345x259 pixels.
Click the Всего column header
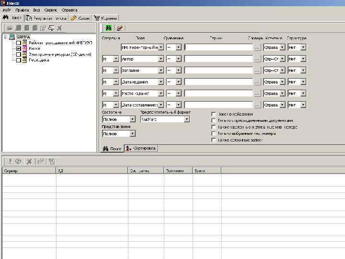point(207,171)
